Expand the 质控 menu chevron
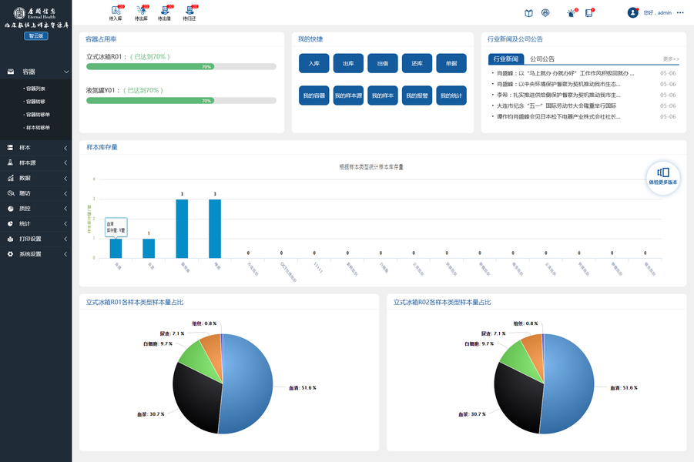The width and height of the screenshot is (694, 462). tap(65, 209)
